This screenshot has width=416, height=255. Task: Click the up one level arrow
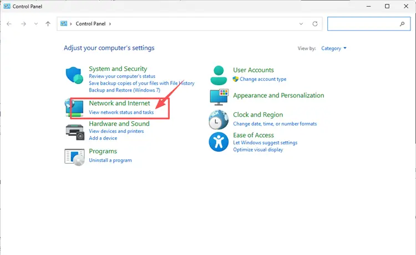coord(48,24)
